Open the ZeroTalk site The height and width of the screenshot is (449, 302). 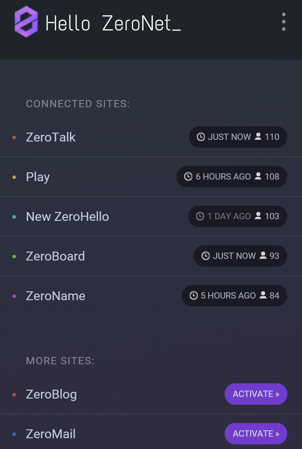tap(51, 137)
